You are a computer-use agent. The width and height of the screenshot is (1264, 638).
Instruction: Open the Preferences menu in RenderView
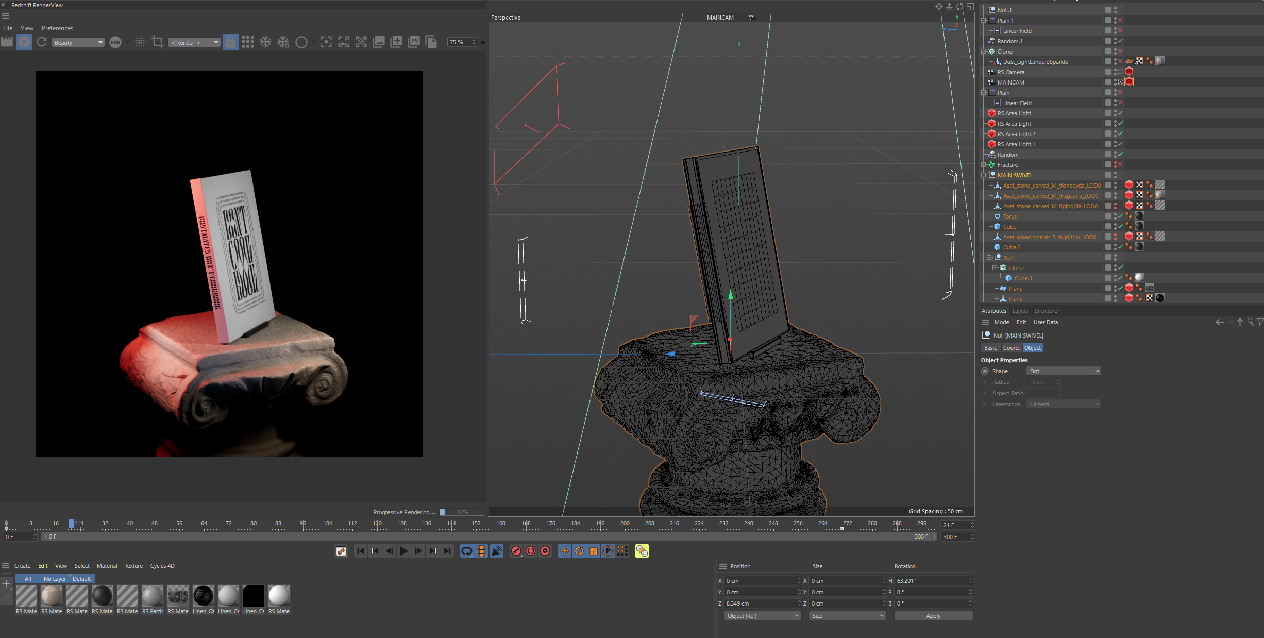(x=57, y=28)
